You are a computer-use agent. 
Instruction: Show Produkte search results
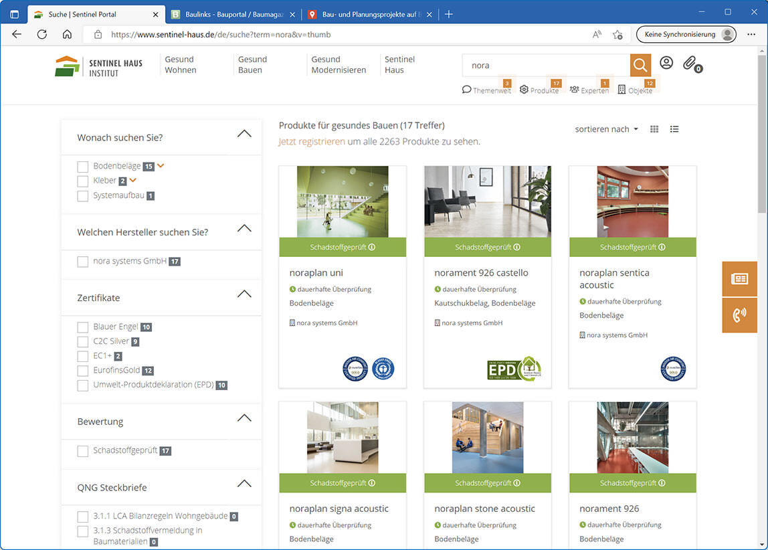(x=539, y=90)
